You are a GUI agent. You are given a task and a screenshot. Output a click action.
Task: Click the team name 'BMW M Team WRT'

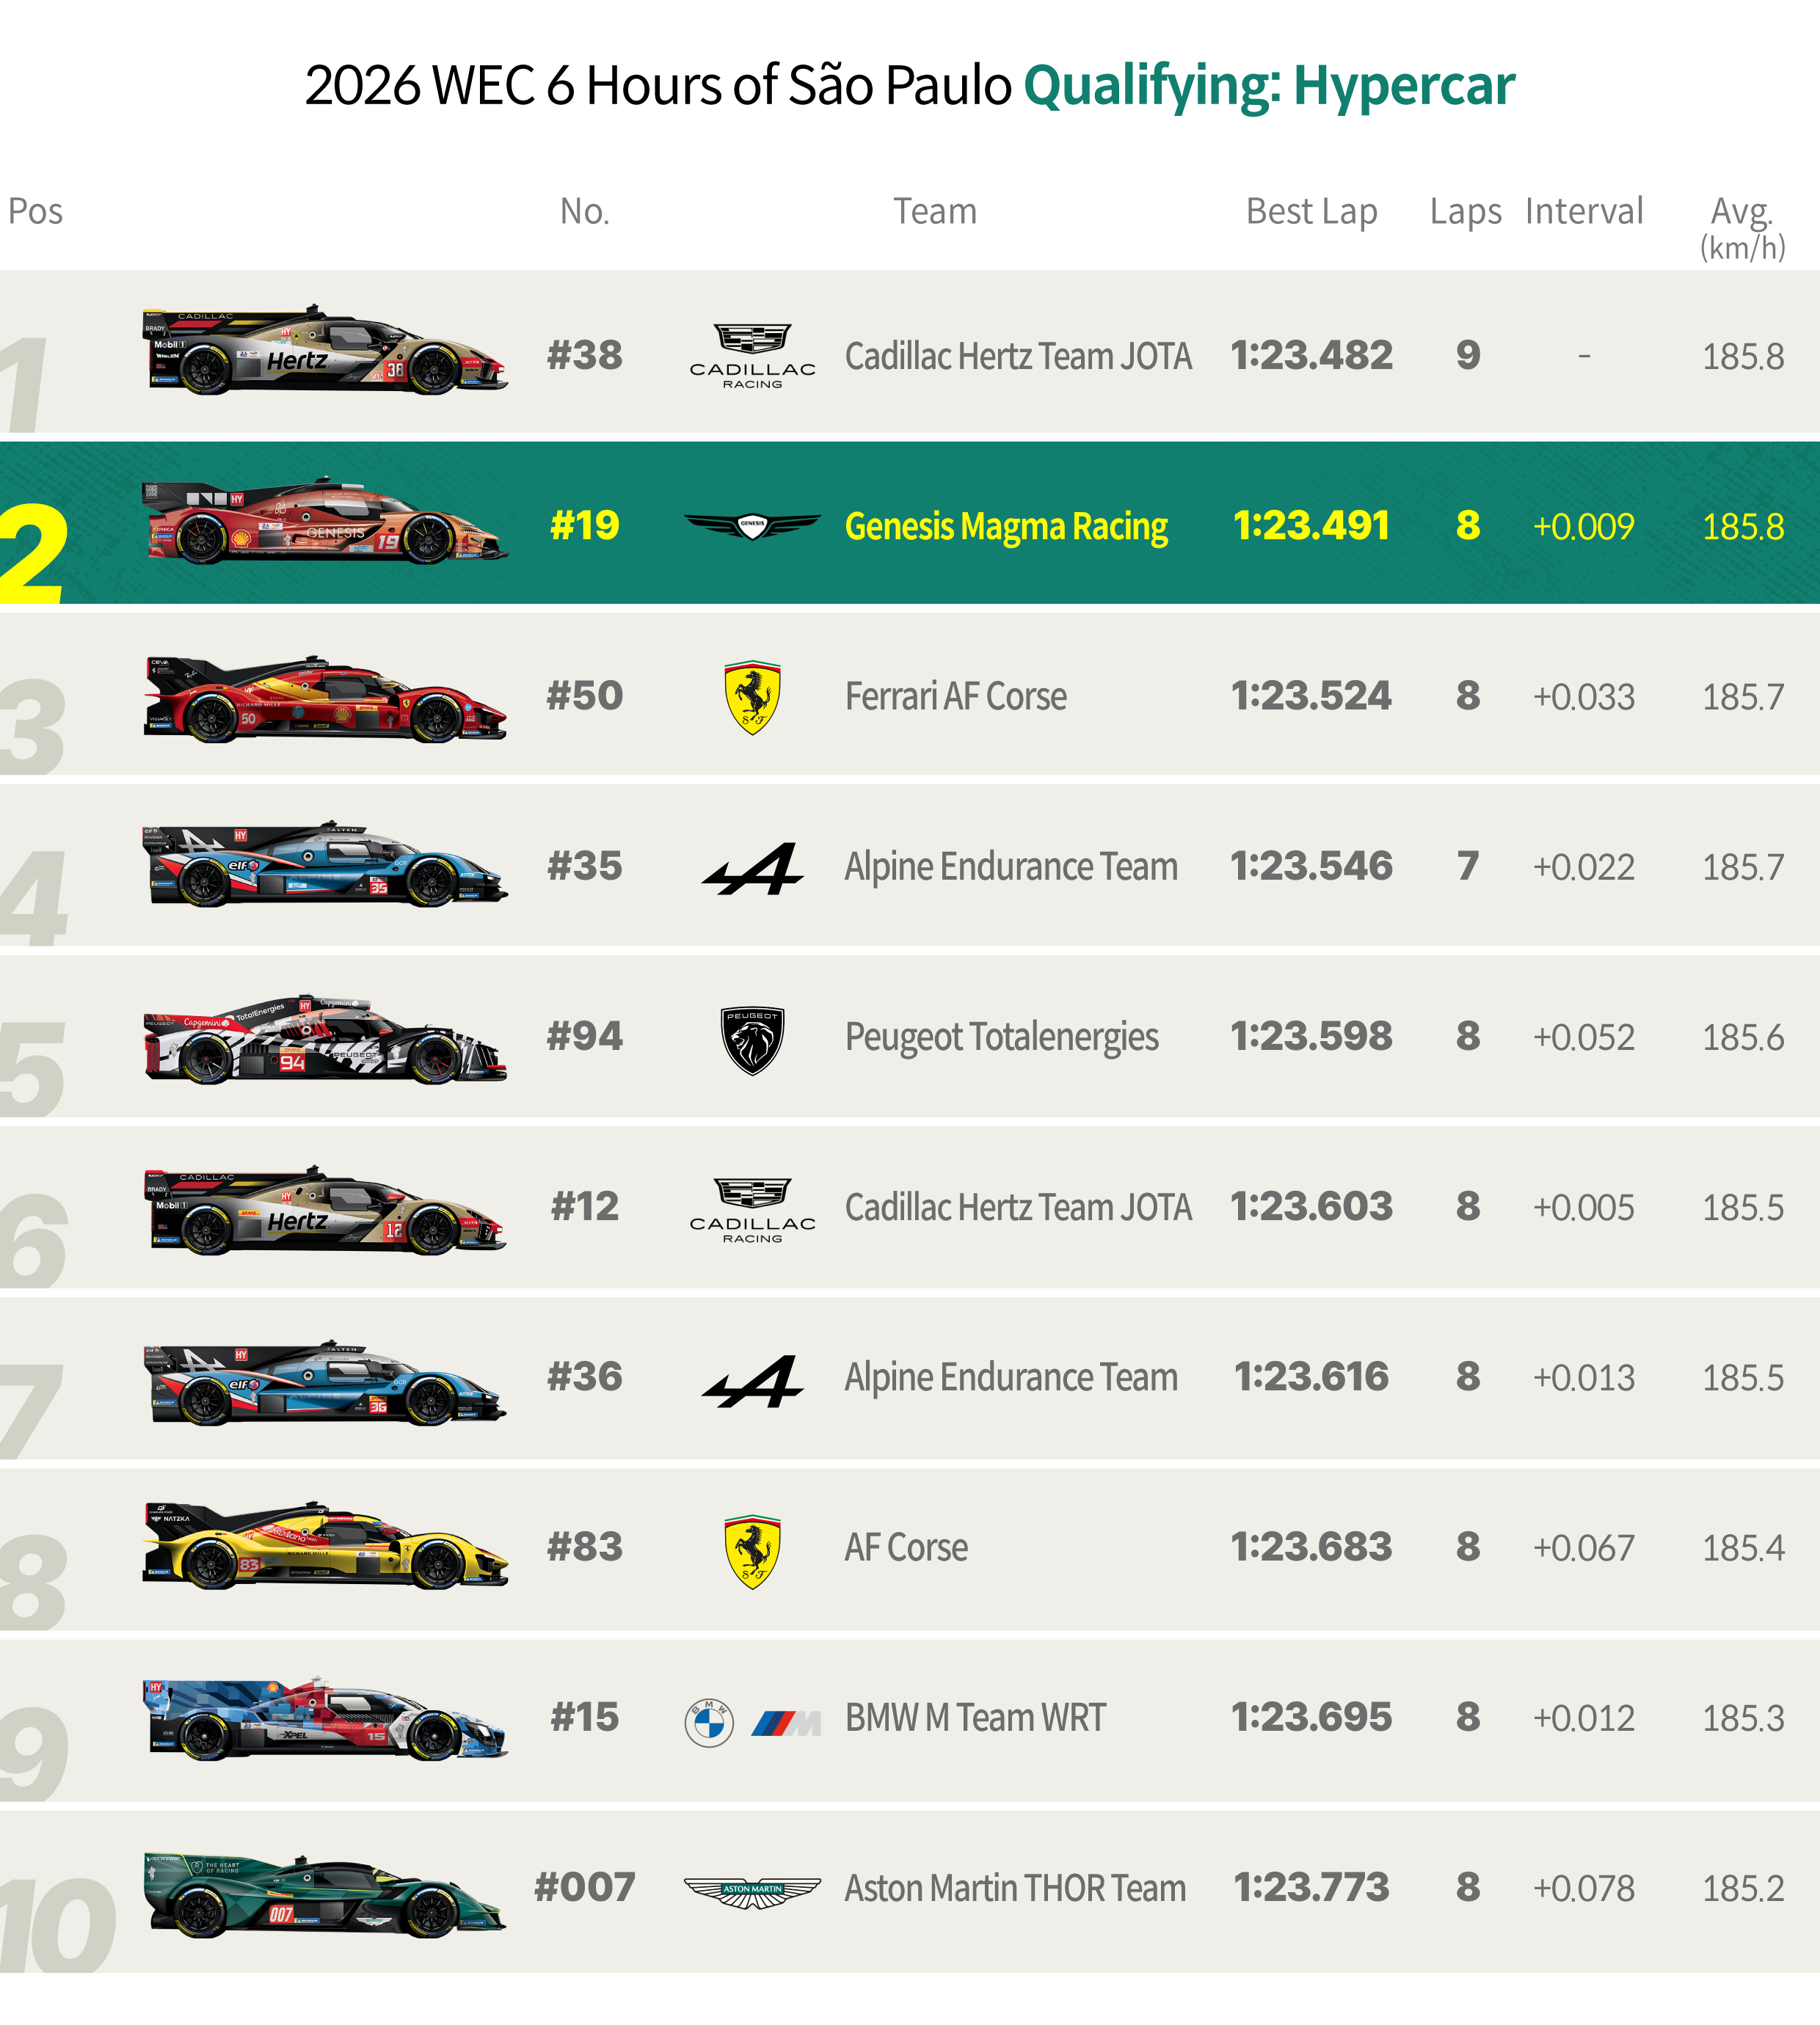tap(975, 1718)
